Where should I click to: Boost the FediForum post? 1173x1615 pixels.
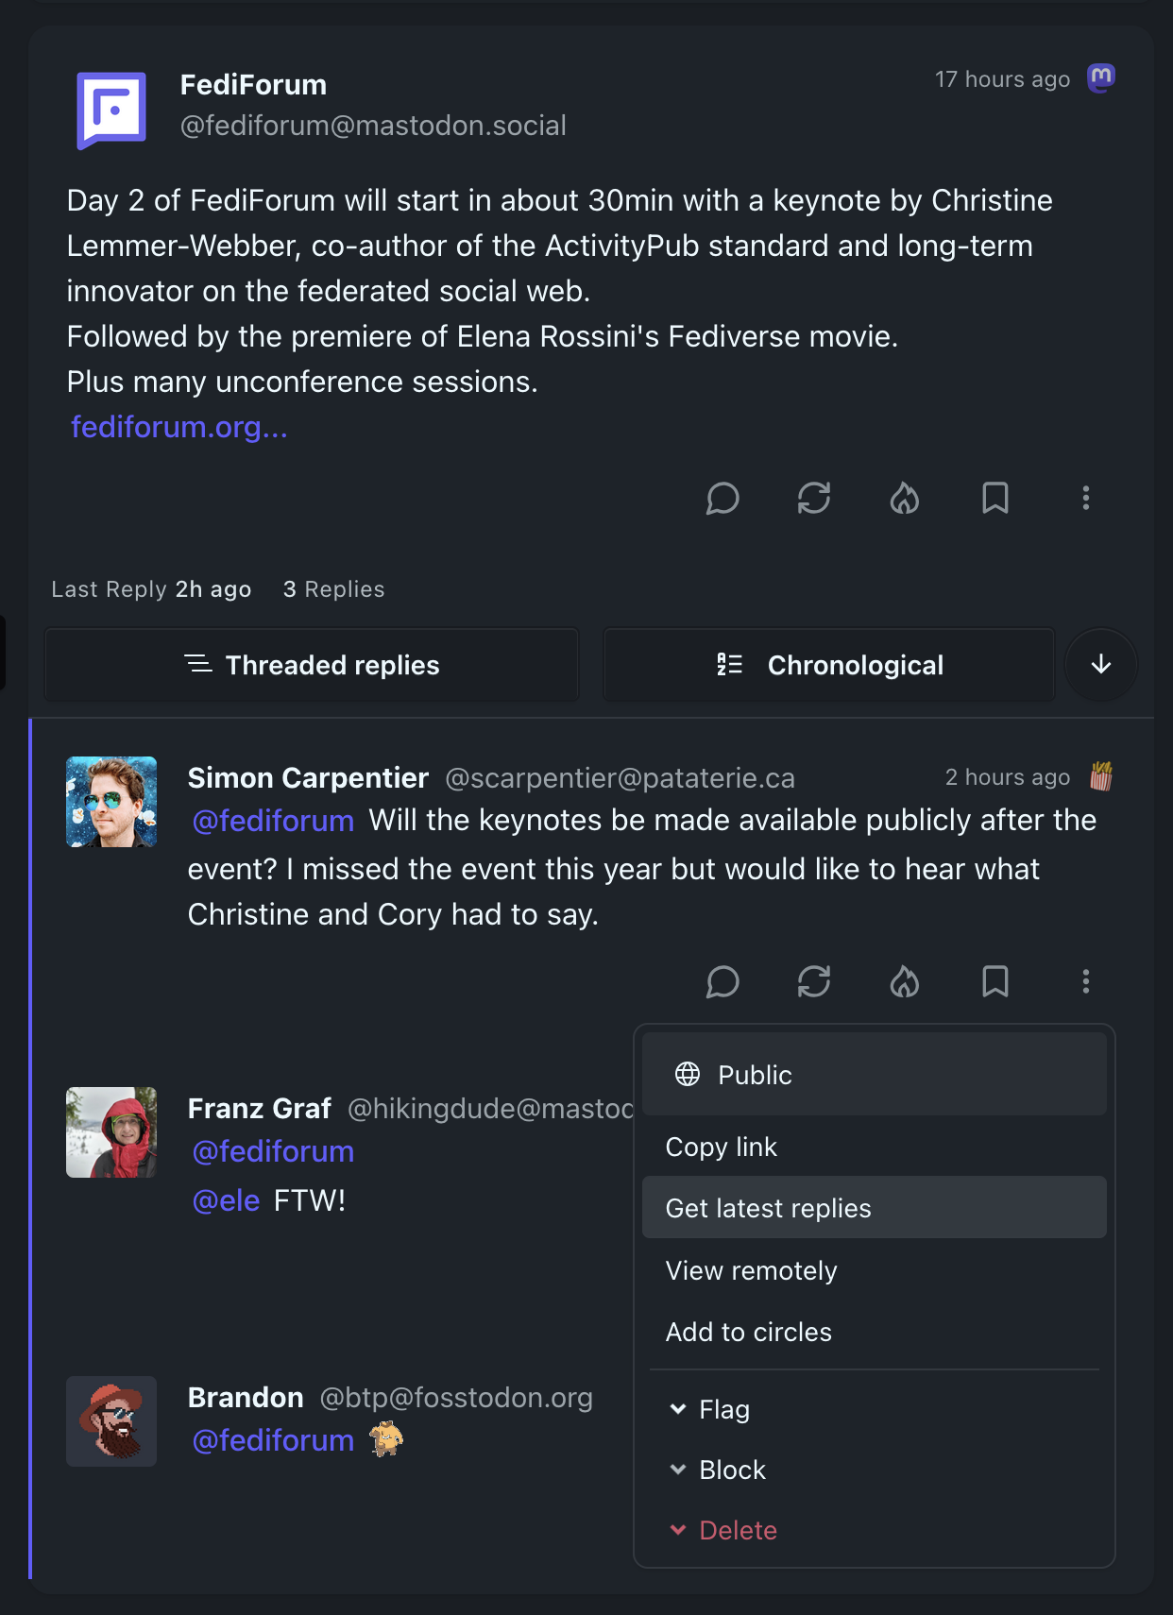(813, 498)
